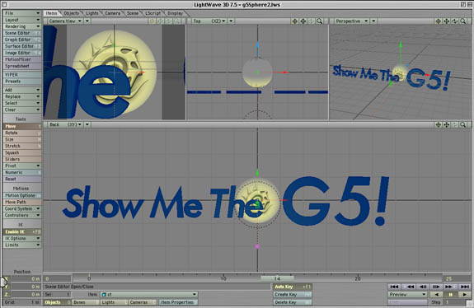Viewport: 474px width, 308px height.
Task: Switch edit mode to Objects
Action: tap(58, 302)
